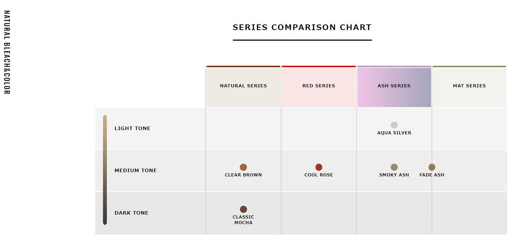
Task: Click the Fade Ash color dot
Action: (x=432, y=167)
